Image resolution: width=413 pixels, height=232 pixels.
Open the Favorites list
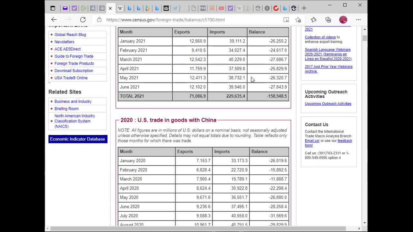click(314, 20)
